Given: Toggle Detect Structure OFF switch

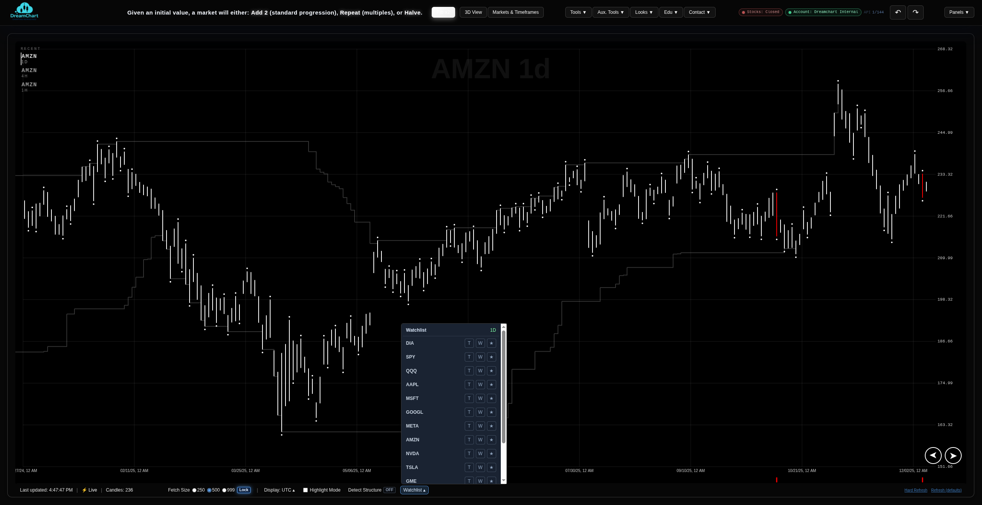Looking at the screenshot, I should pos(389,490).
